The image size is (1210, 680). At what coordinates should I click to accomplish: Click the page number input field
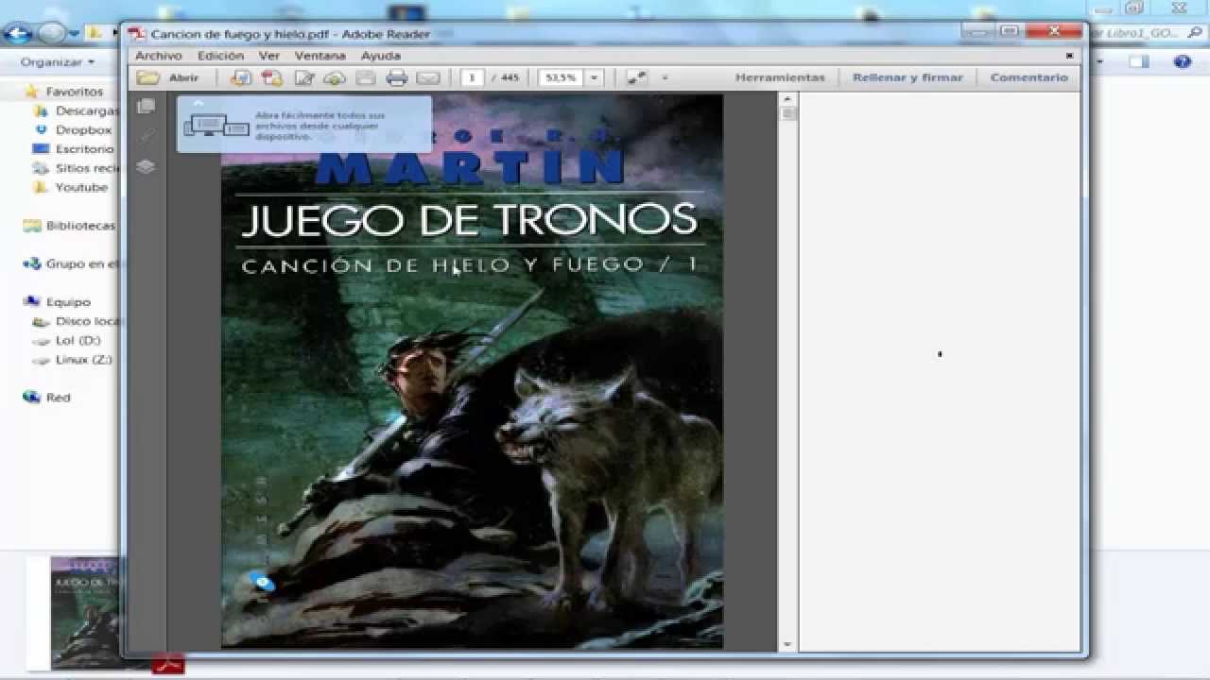click(x=472, y=77)
